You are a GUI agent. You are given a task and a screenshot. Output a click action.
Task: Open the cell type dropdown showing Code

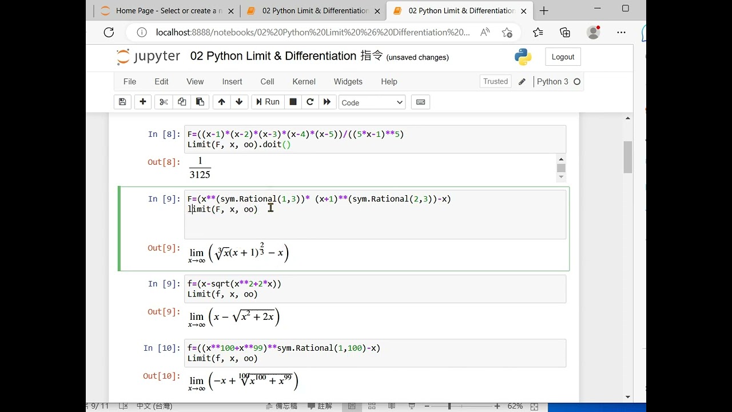372,102
